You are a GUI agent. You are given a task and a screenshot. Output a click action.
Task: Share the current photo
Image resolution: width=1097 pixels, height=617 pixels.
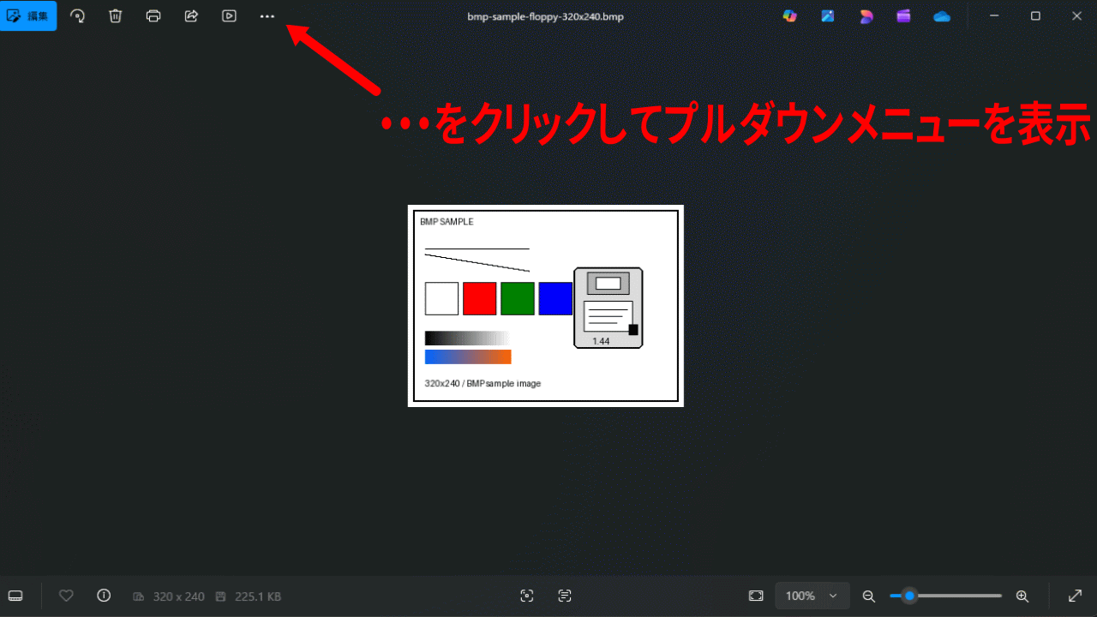click(191, 15)
